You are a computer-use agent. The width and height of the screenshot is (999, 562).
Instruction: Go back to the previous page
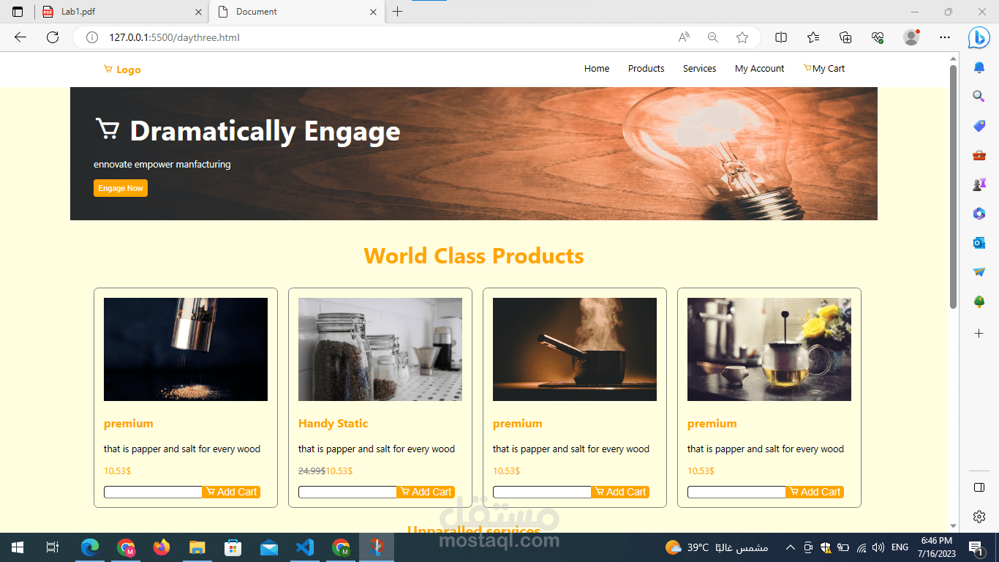click(20, 37)
